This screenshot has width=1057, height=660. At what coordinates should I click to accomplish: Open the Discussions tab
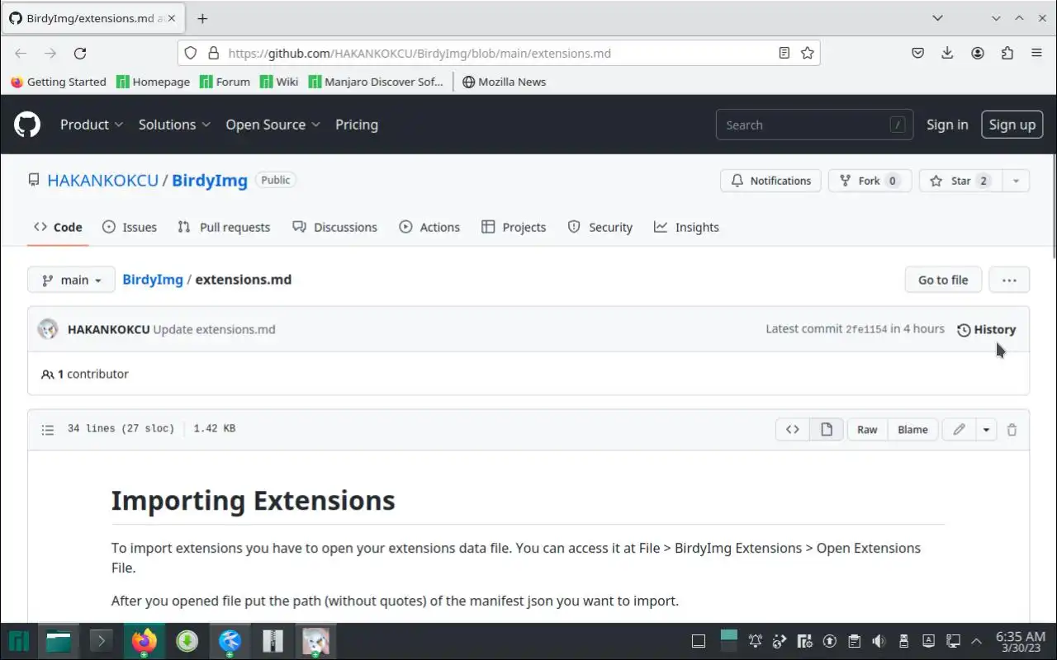point(334,227)
